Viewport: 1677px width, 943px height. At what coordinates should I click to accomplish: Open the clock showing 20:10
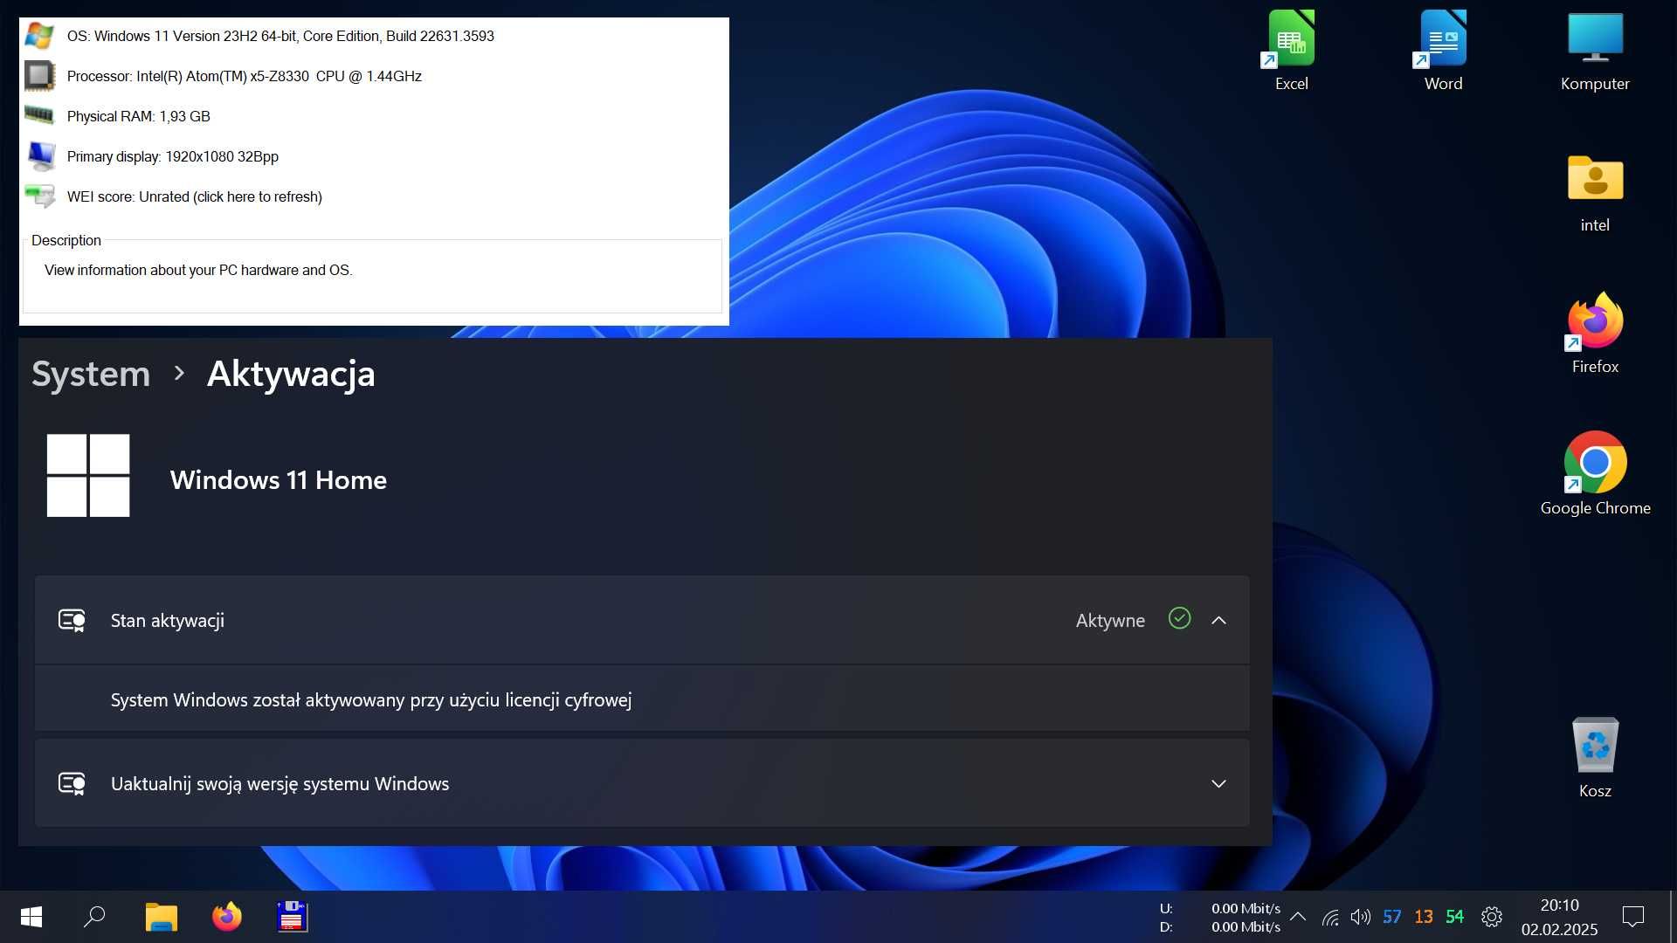(1560, 917)
